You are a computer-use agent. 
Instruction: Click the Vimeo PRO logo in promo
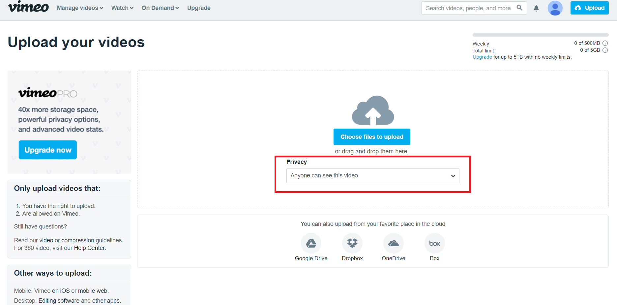tap(48, 93)
